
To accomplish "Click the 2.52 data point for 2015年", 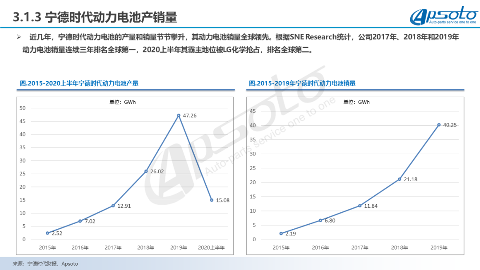I will point(47,233).
